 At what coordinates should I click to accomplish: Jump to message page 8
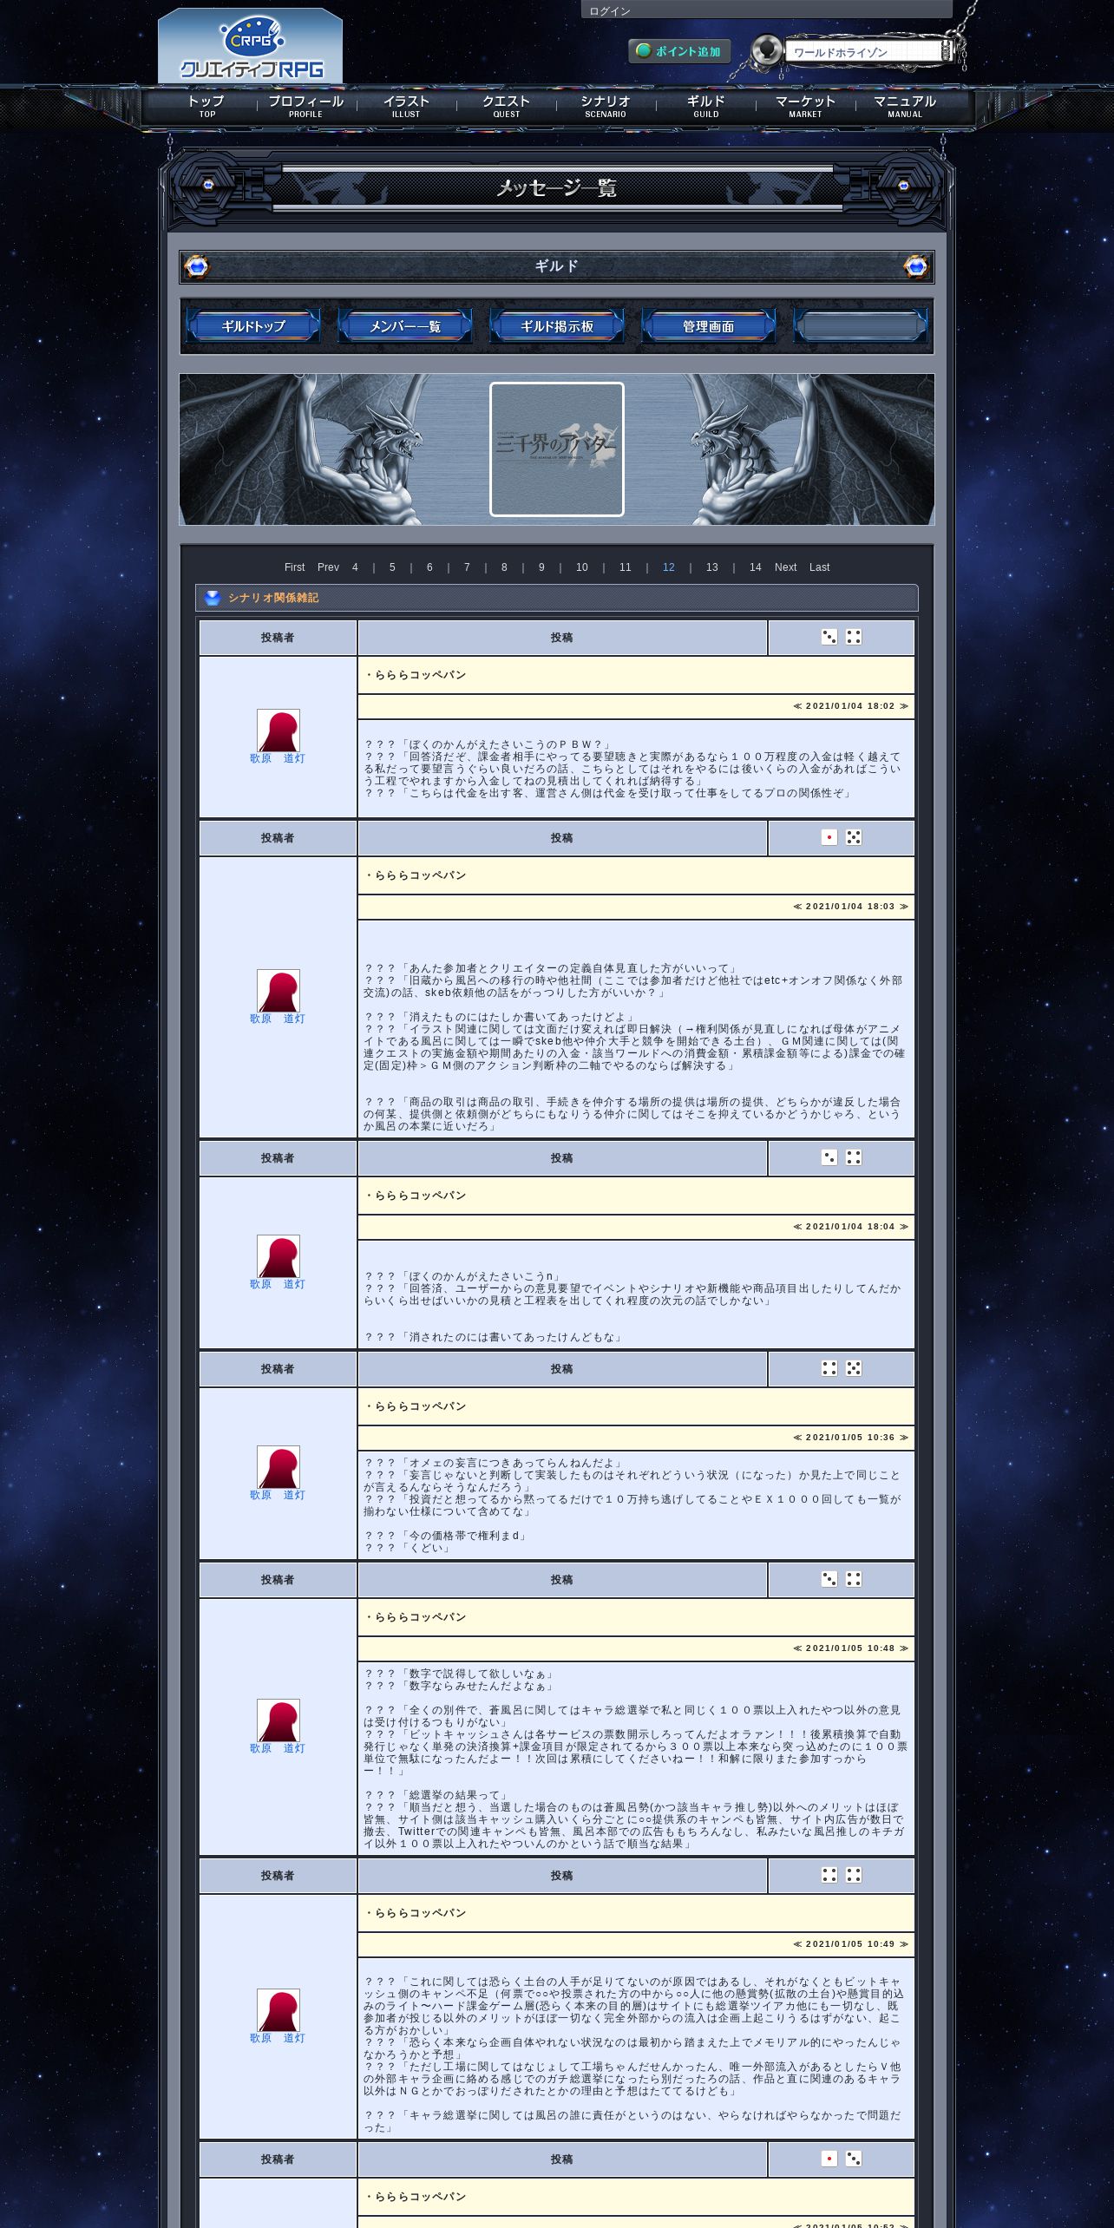(x=504, y=567)
